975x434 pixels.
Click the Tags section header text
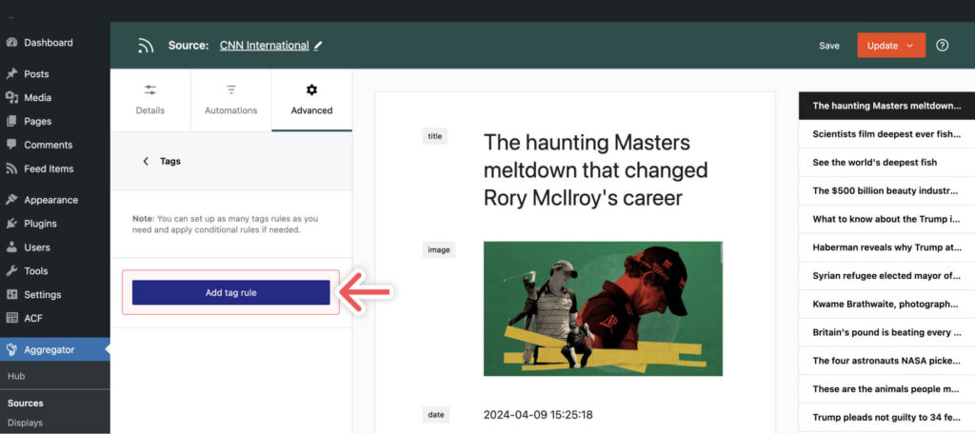tap(170, 161)
